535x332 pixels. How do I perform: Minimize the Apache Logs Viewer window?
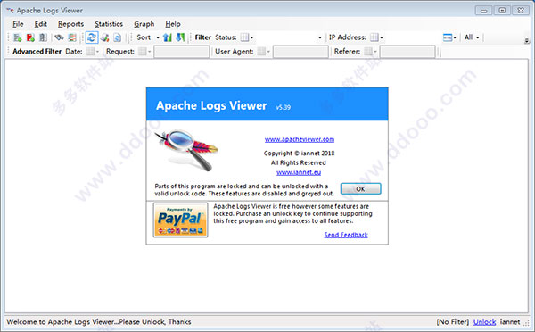pyautogui.click(x=483, y=11)
